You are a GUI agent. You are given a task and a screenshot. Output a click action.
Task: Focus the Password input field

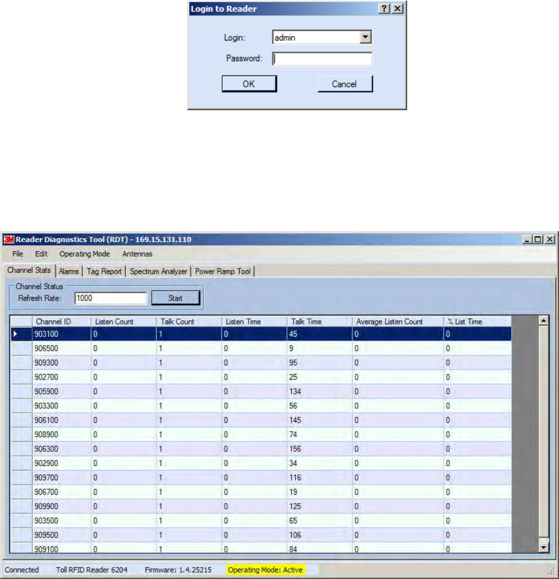click(322, 58)
